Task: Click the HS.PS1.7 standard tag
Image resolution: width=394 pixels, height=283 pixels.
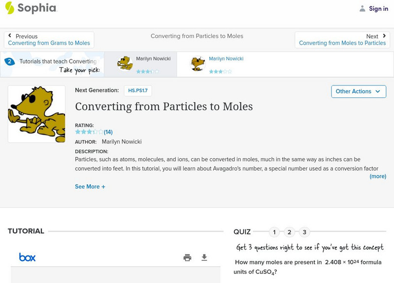Action: [x=138, y=90]
